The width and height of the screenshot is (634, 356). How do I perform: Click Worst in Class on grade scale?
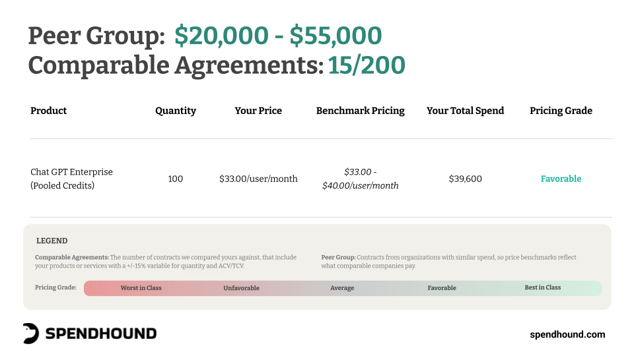141,288
